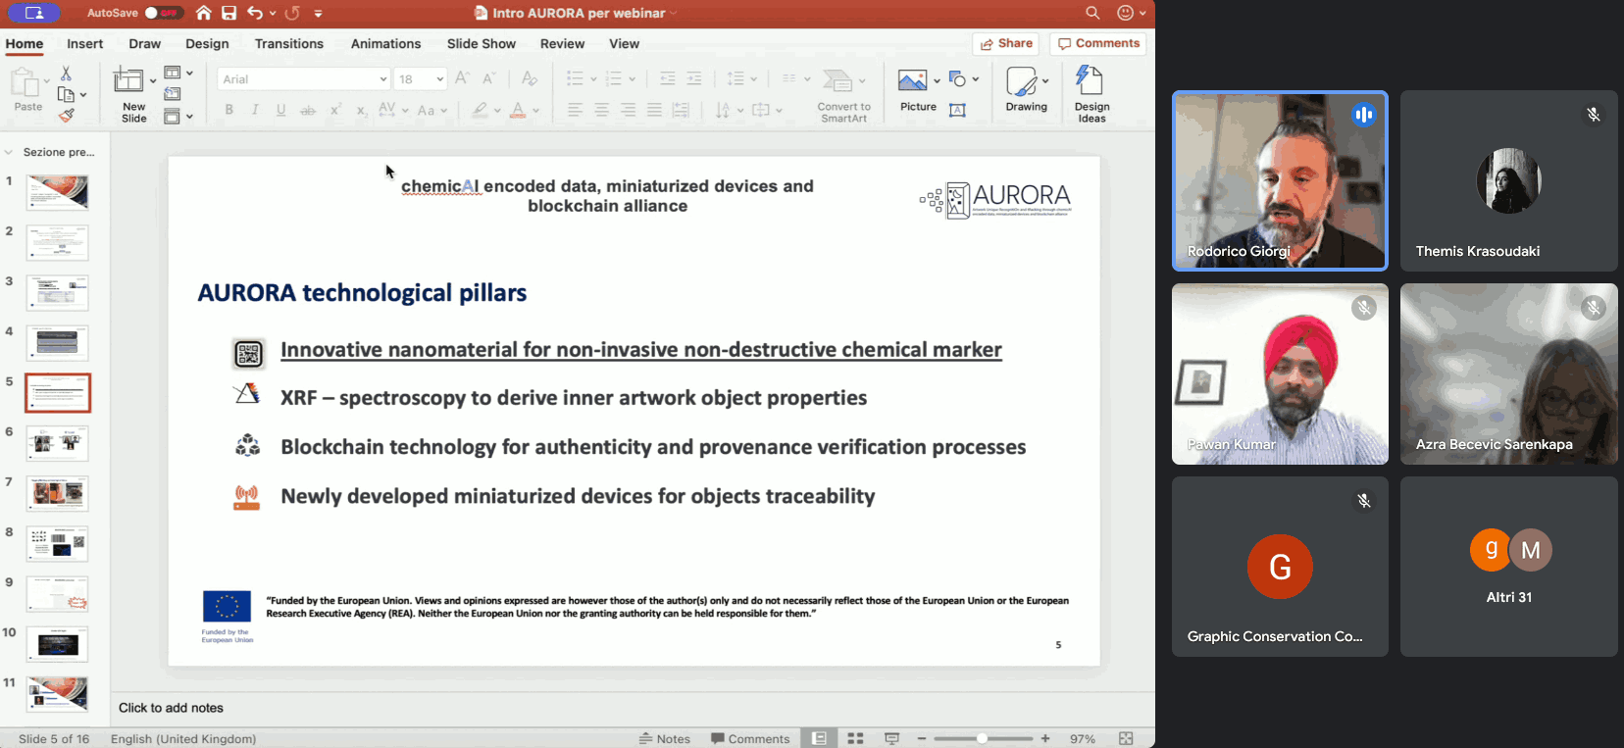The height and width of the screenshot is (748, 1624).
Task: Start slide show from status bar icon
Action: point(891,738)
